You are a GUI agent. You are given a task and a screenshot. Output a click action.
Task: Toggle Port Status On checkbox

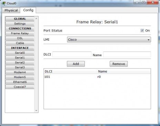pos(142,30)
